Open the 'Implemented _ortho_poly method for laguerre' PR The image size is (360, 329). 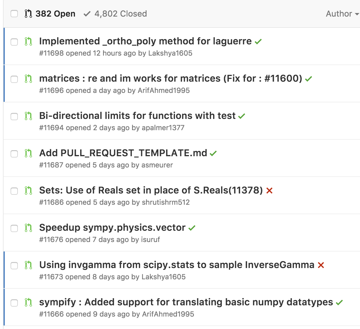click(145, 41)
